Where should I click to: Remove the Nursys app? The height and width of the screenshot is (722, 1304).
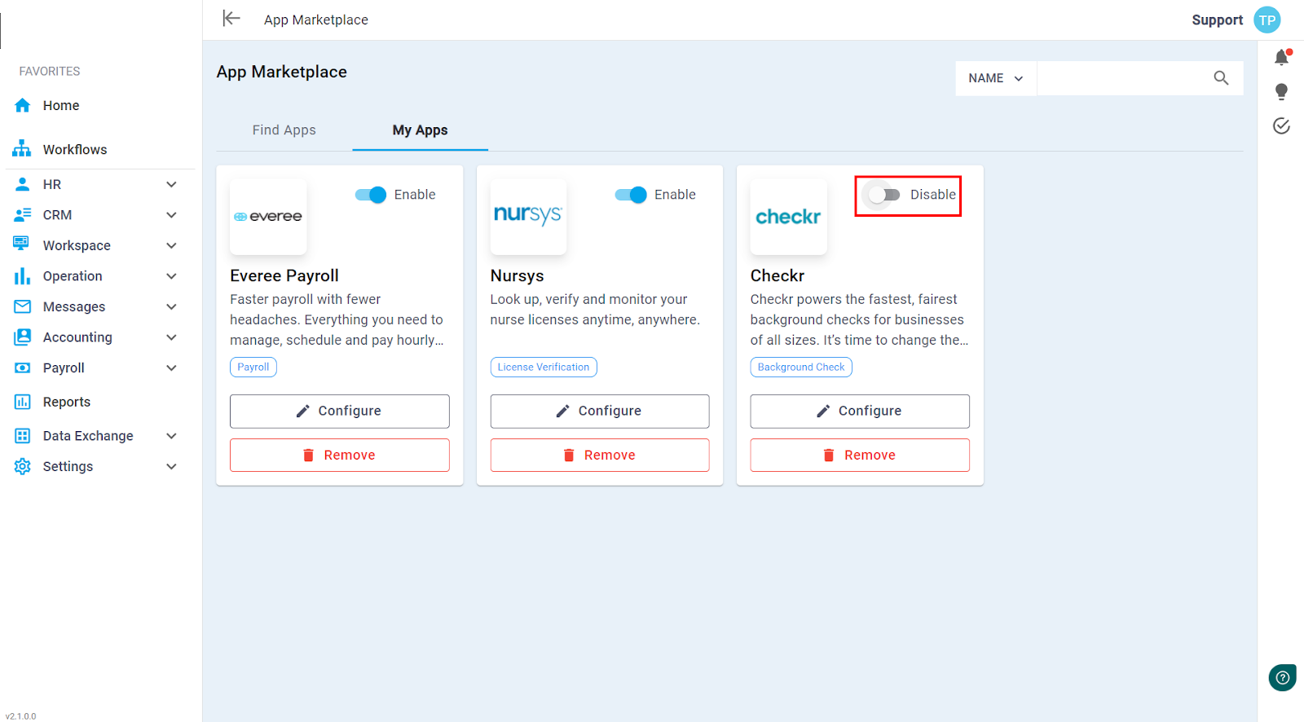[x=600, y=456]
